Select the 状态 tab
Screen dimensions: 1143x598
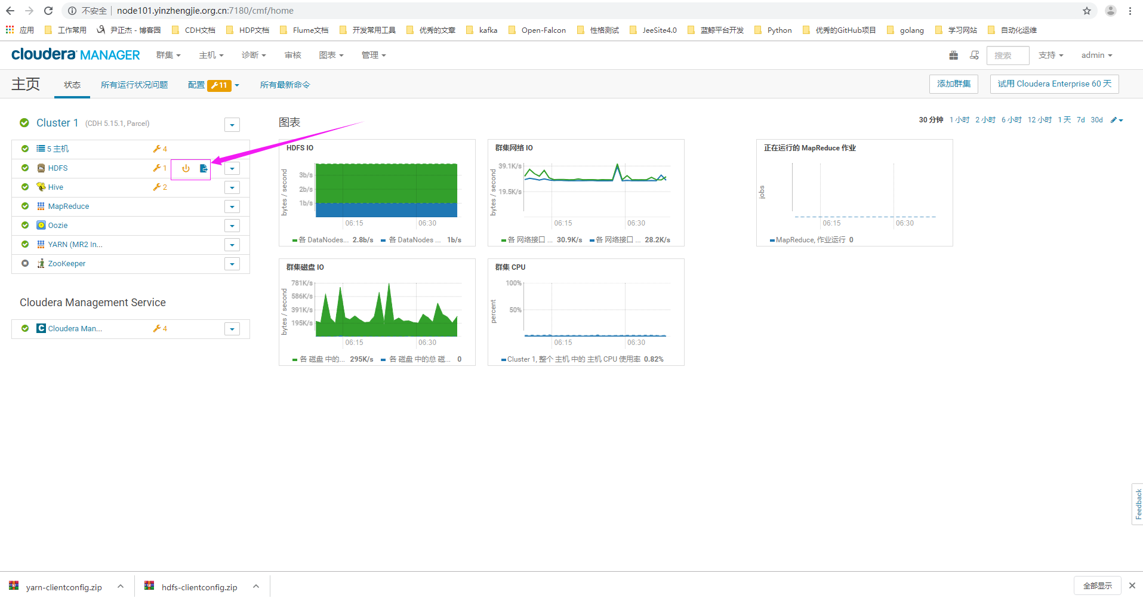coord(72,85)
